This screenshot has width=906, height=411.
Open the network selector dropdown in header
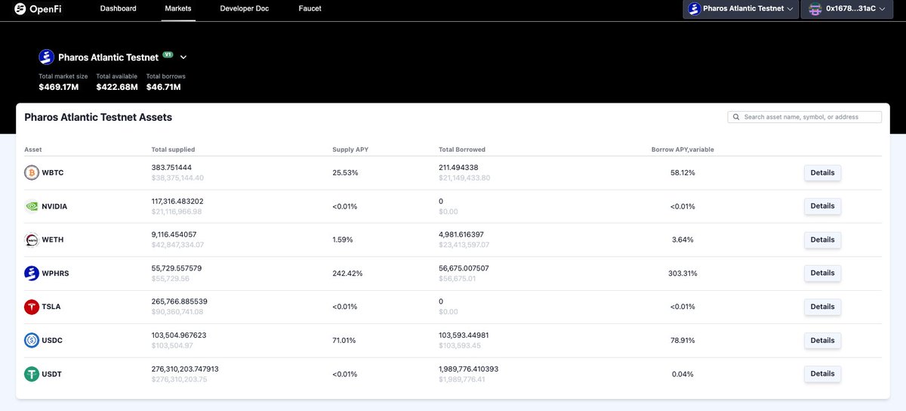click(741, 9)
